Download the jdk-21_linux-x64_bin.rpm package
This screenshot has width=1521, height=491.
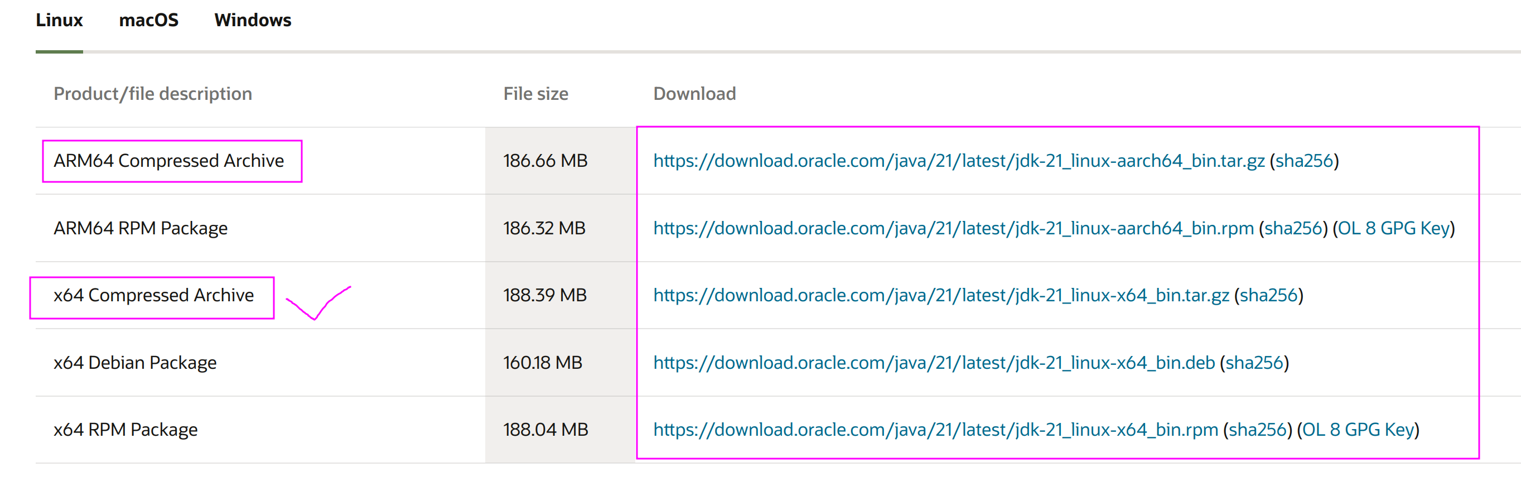936,430
